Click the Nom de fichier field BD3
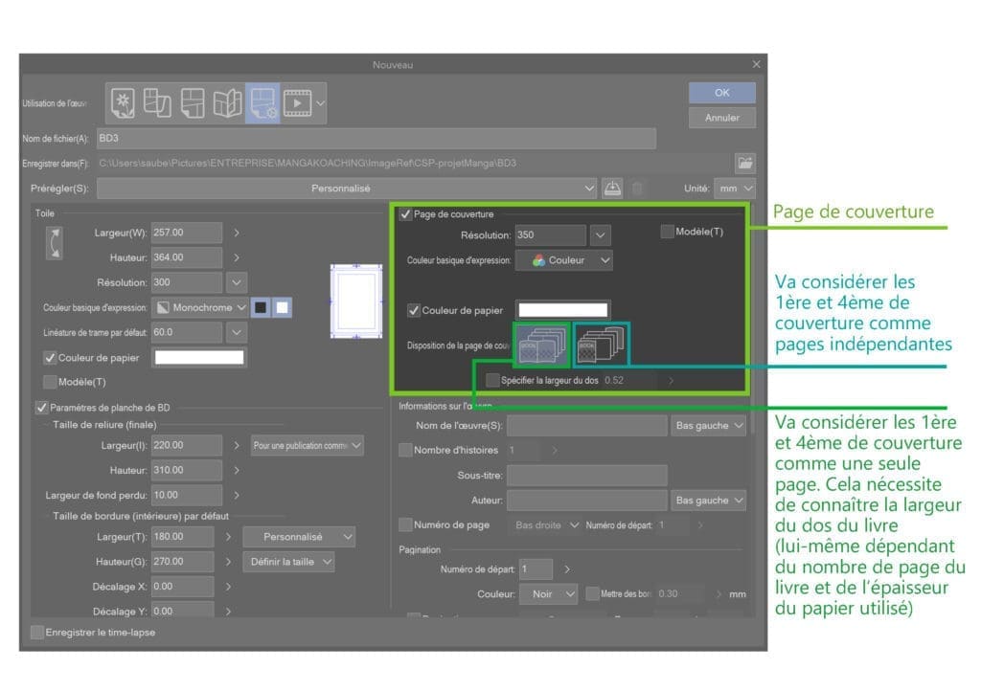Image resolution: width=981 pixels, height=691 pixels. click(x=376, y=138)
